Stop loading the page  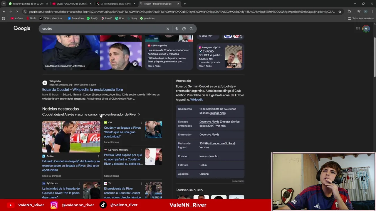click(17, 11)
